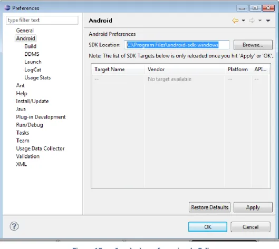Click the Target Name column header
The height and width of the screenshot is (249, 279).
tap(118, 69)
